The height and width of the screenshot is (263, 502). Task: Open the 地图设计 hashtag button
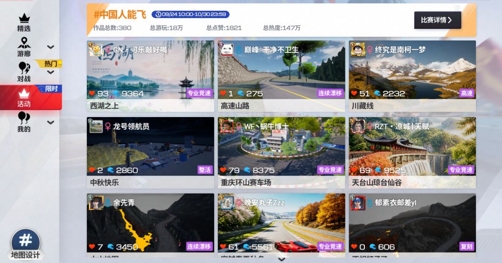(x=26, y=244)
